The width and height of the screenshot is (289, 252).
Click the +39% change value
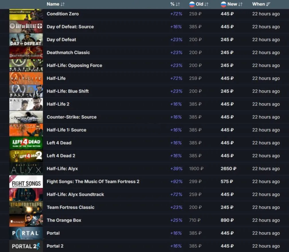176,169
